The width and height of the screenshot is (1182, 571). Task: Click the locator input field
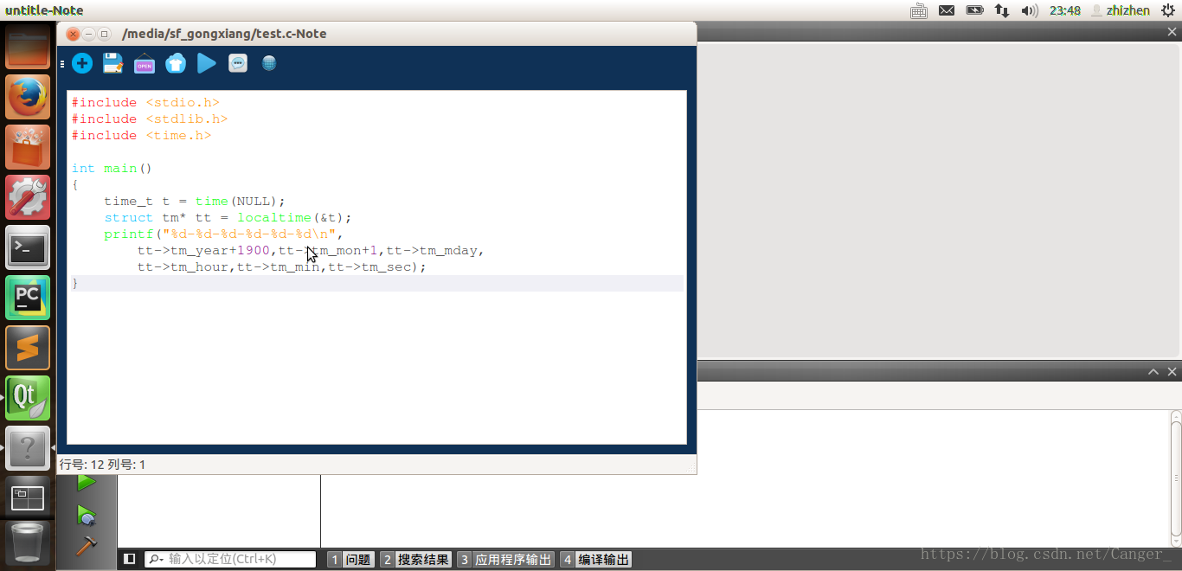point(238,560)
